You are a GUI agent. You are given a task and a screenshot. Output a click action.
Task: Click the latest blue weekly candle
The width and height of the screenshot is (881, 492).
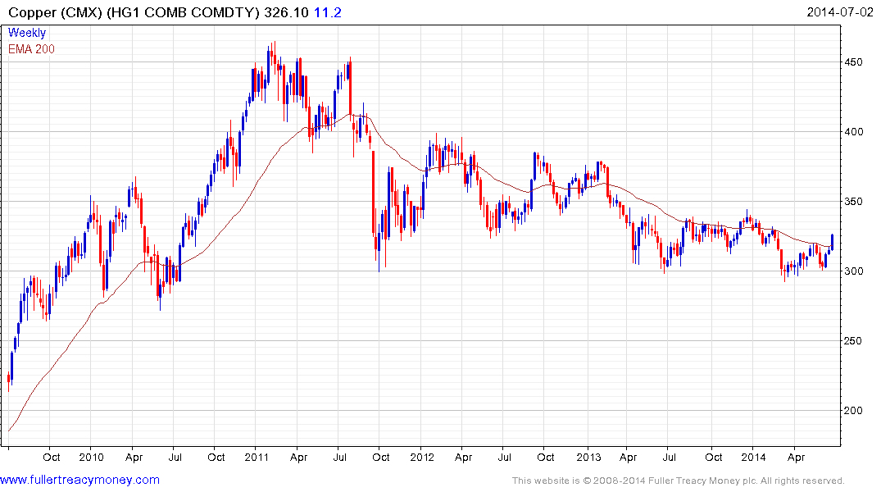coord(832,242)
